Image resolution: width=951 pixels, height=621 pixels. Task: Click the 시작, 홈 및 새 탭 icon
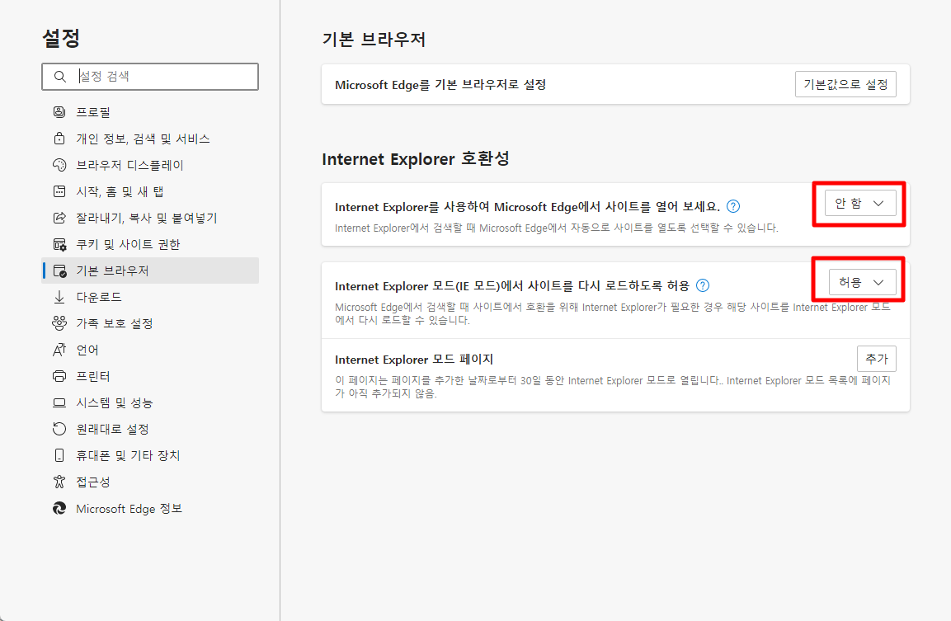pyautogui.click(x=59, y=191)
